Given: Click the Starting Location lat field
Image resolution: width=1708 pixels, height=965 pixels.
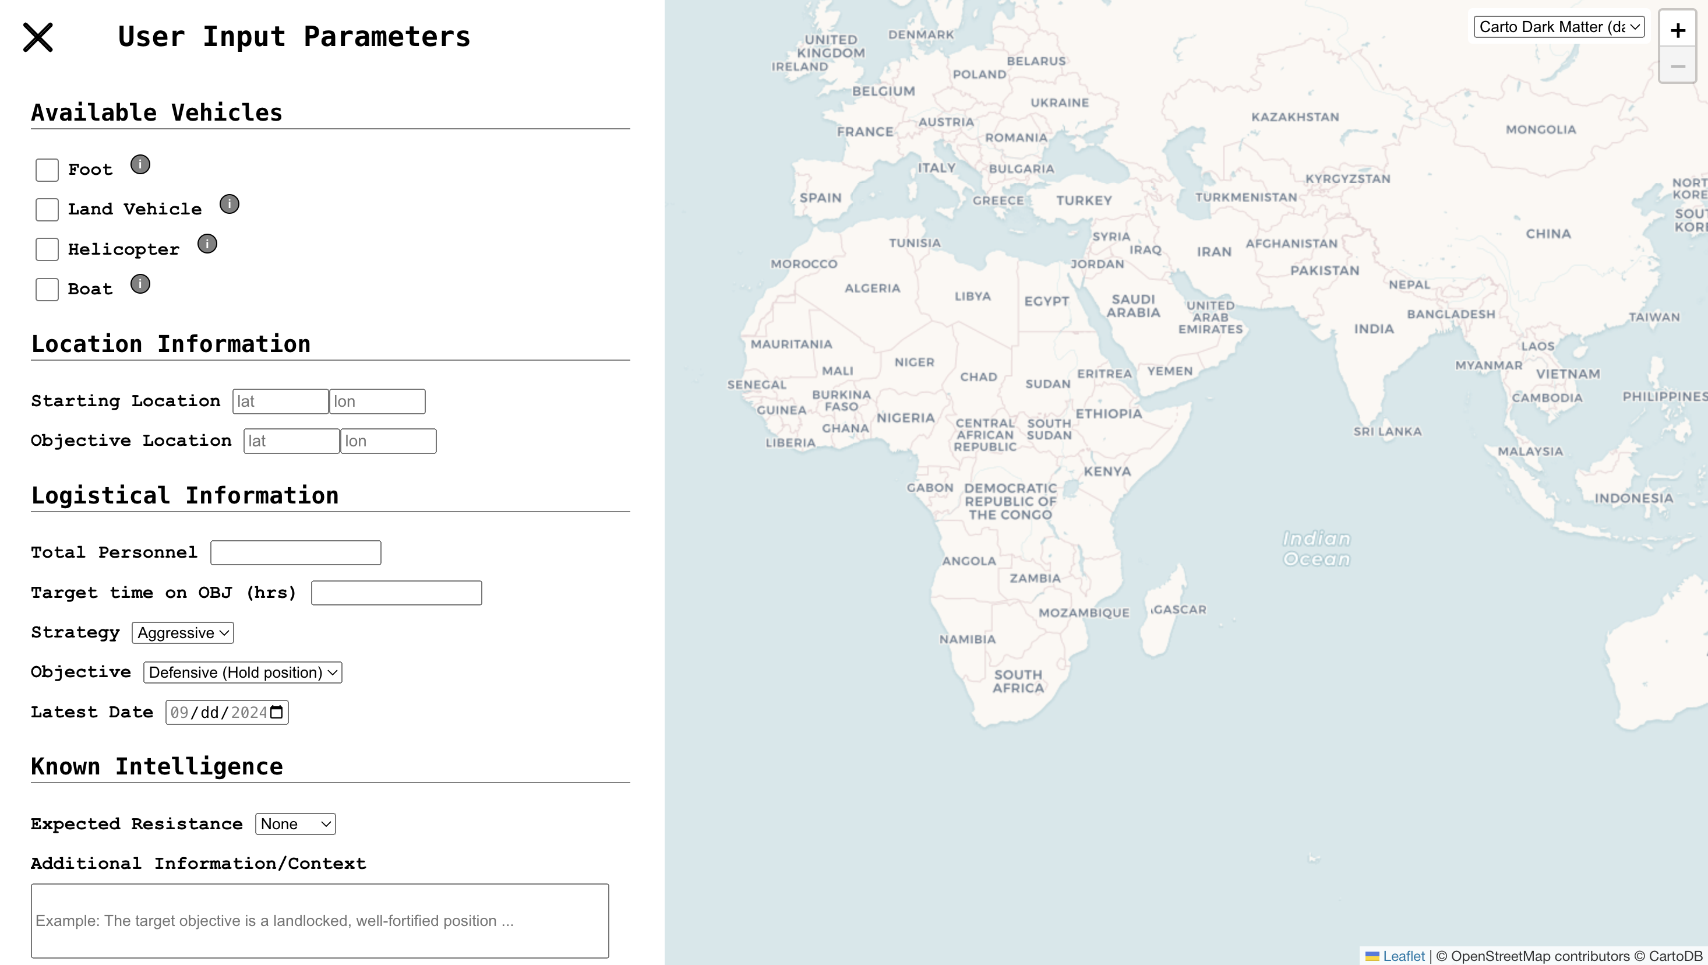Looking at the screenshot, I should click(280, 402).
